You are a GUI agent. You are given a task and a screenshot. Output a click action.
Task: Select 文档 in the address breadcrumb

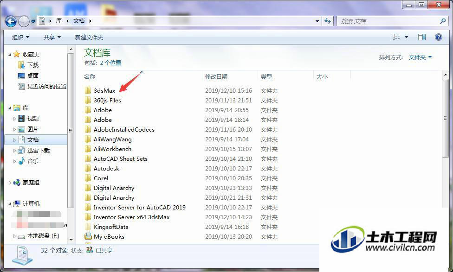(x=79, y=21)
